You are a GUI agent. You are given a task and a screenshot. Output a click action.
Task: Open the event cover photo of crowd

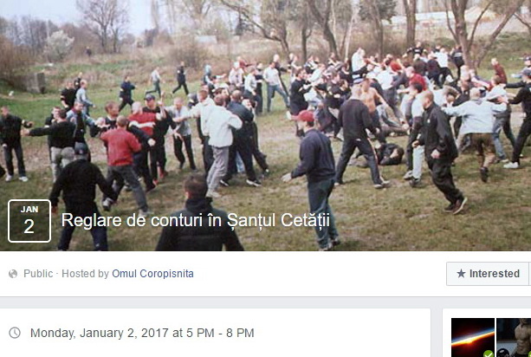(x=265, y=126)
